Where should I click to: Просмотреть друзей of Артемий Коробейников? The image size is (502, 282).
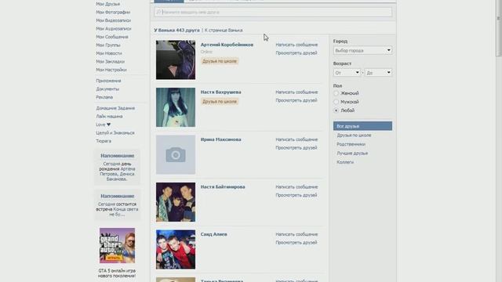point(296,53)
